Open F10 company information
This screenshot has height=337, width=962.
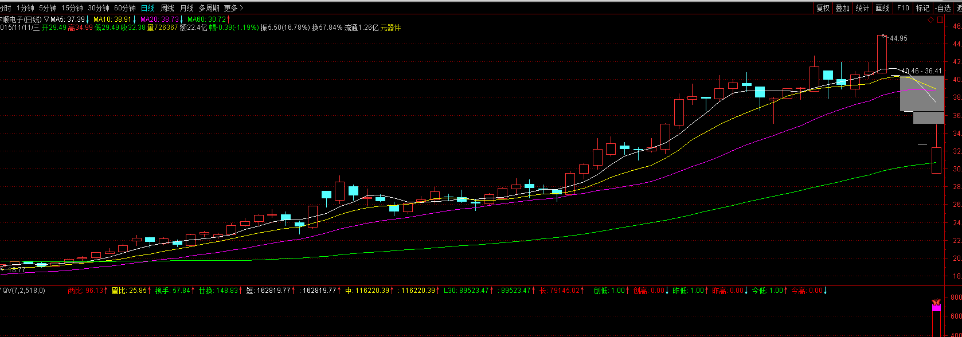point(903,8)
